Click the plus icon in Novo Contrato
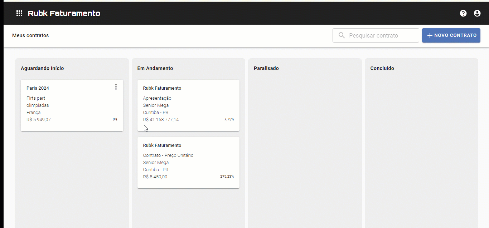 (x=430, y=35)
